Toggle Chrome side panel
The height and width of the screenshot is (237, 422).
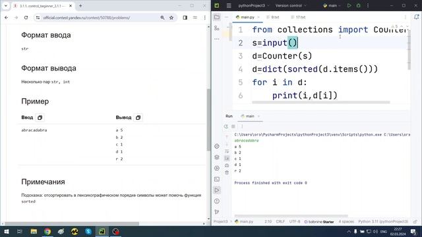(x=185, y=18)
